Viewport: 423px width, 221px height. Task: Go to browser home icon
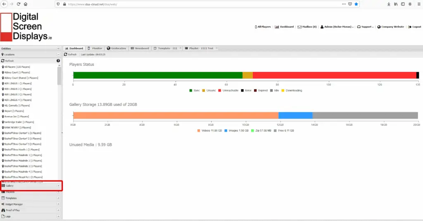25,4
